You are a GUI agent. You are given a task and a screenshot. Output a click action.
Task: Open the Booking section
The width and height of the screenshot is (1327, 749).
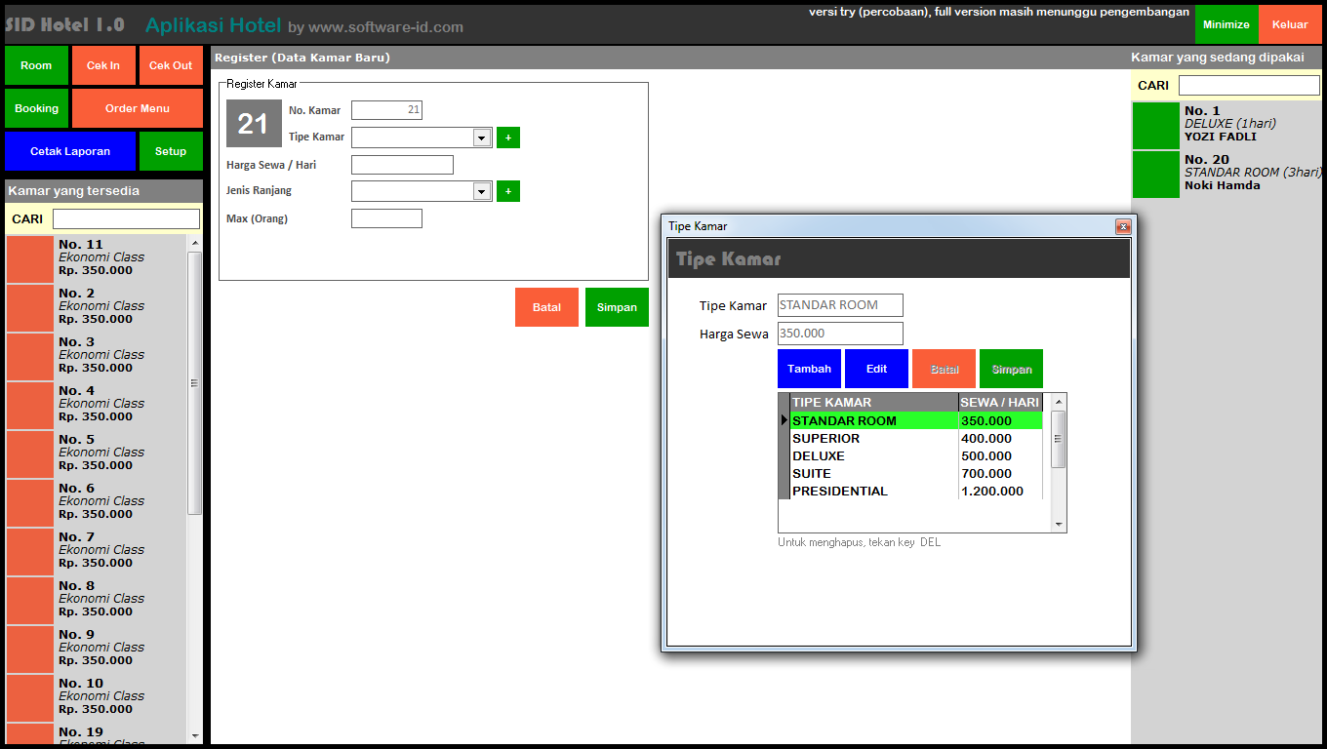coord(36,108)
